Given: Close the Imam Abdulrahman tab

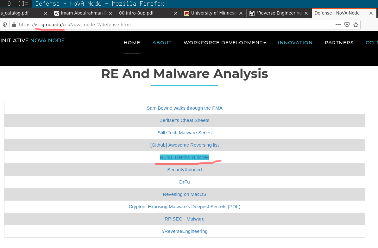Looking at the screenshot, I should click(110, 13).
